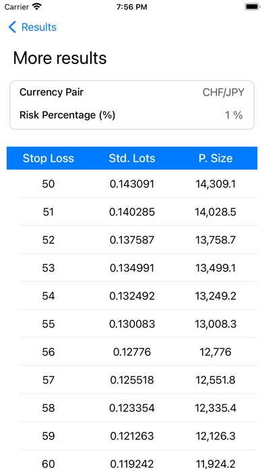Select the More results heading
The height and width of the screenshot is (469, 264).
(60, 58)
